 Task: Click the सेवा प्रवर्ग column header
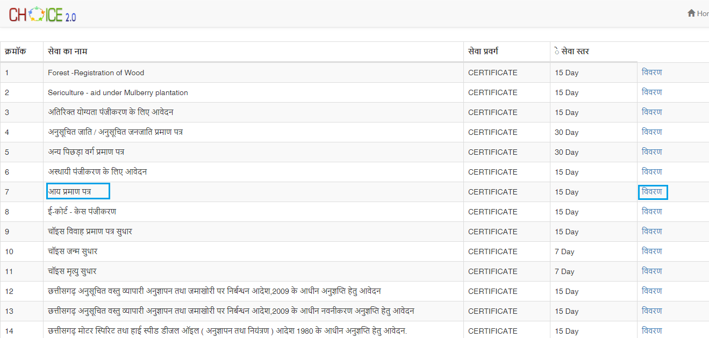(x=487, y=50)
